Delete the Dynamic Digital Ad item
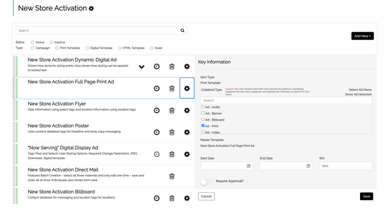 click(x=172, y=66)
